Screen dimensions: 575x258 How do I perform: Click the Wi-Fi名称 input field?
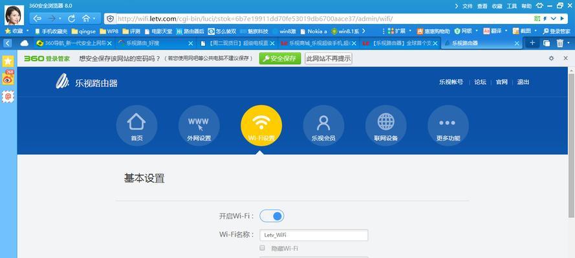click(x=314, y=235)
